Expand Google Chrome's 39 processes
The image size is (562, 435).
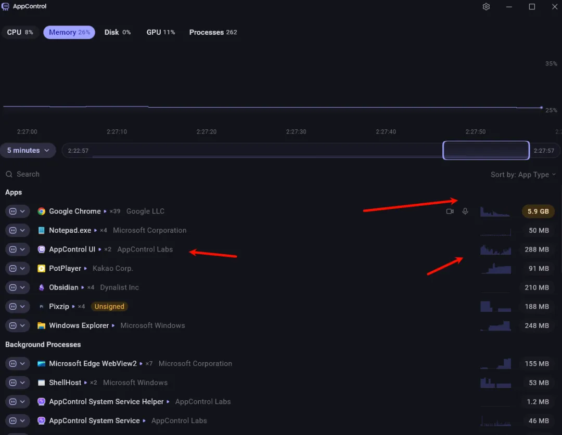coord(105,211)
